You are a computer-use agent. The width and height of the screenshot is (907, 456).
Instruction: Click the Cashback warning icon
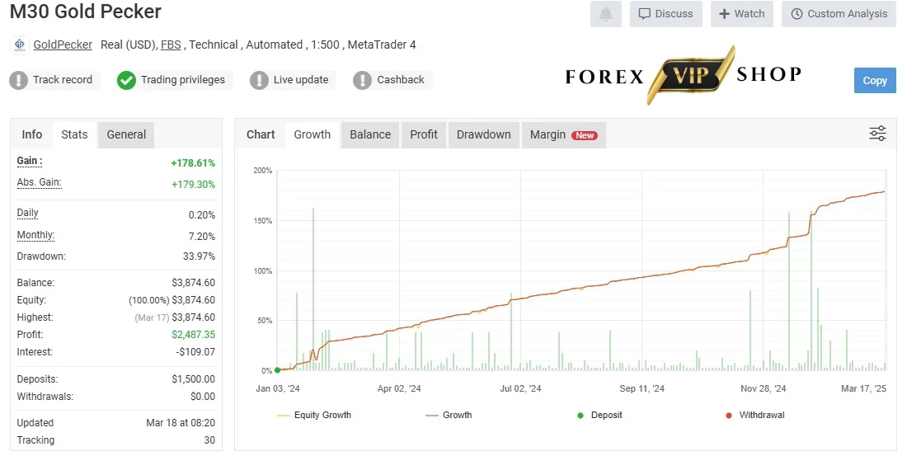point(362,80)
